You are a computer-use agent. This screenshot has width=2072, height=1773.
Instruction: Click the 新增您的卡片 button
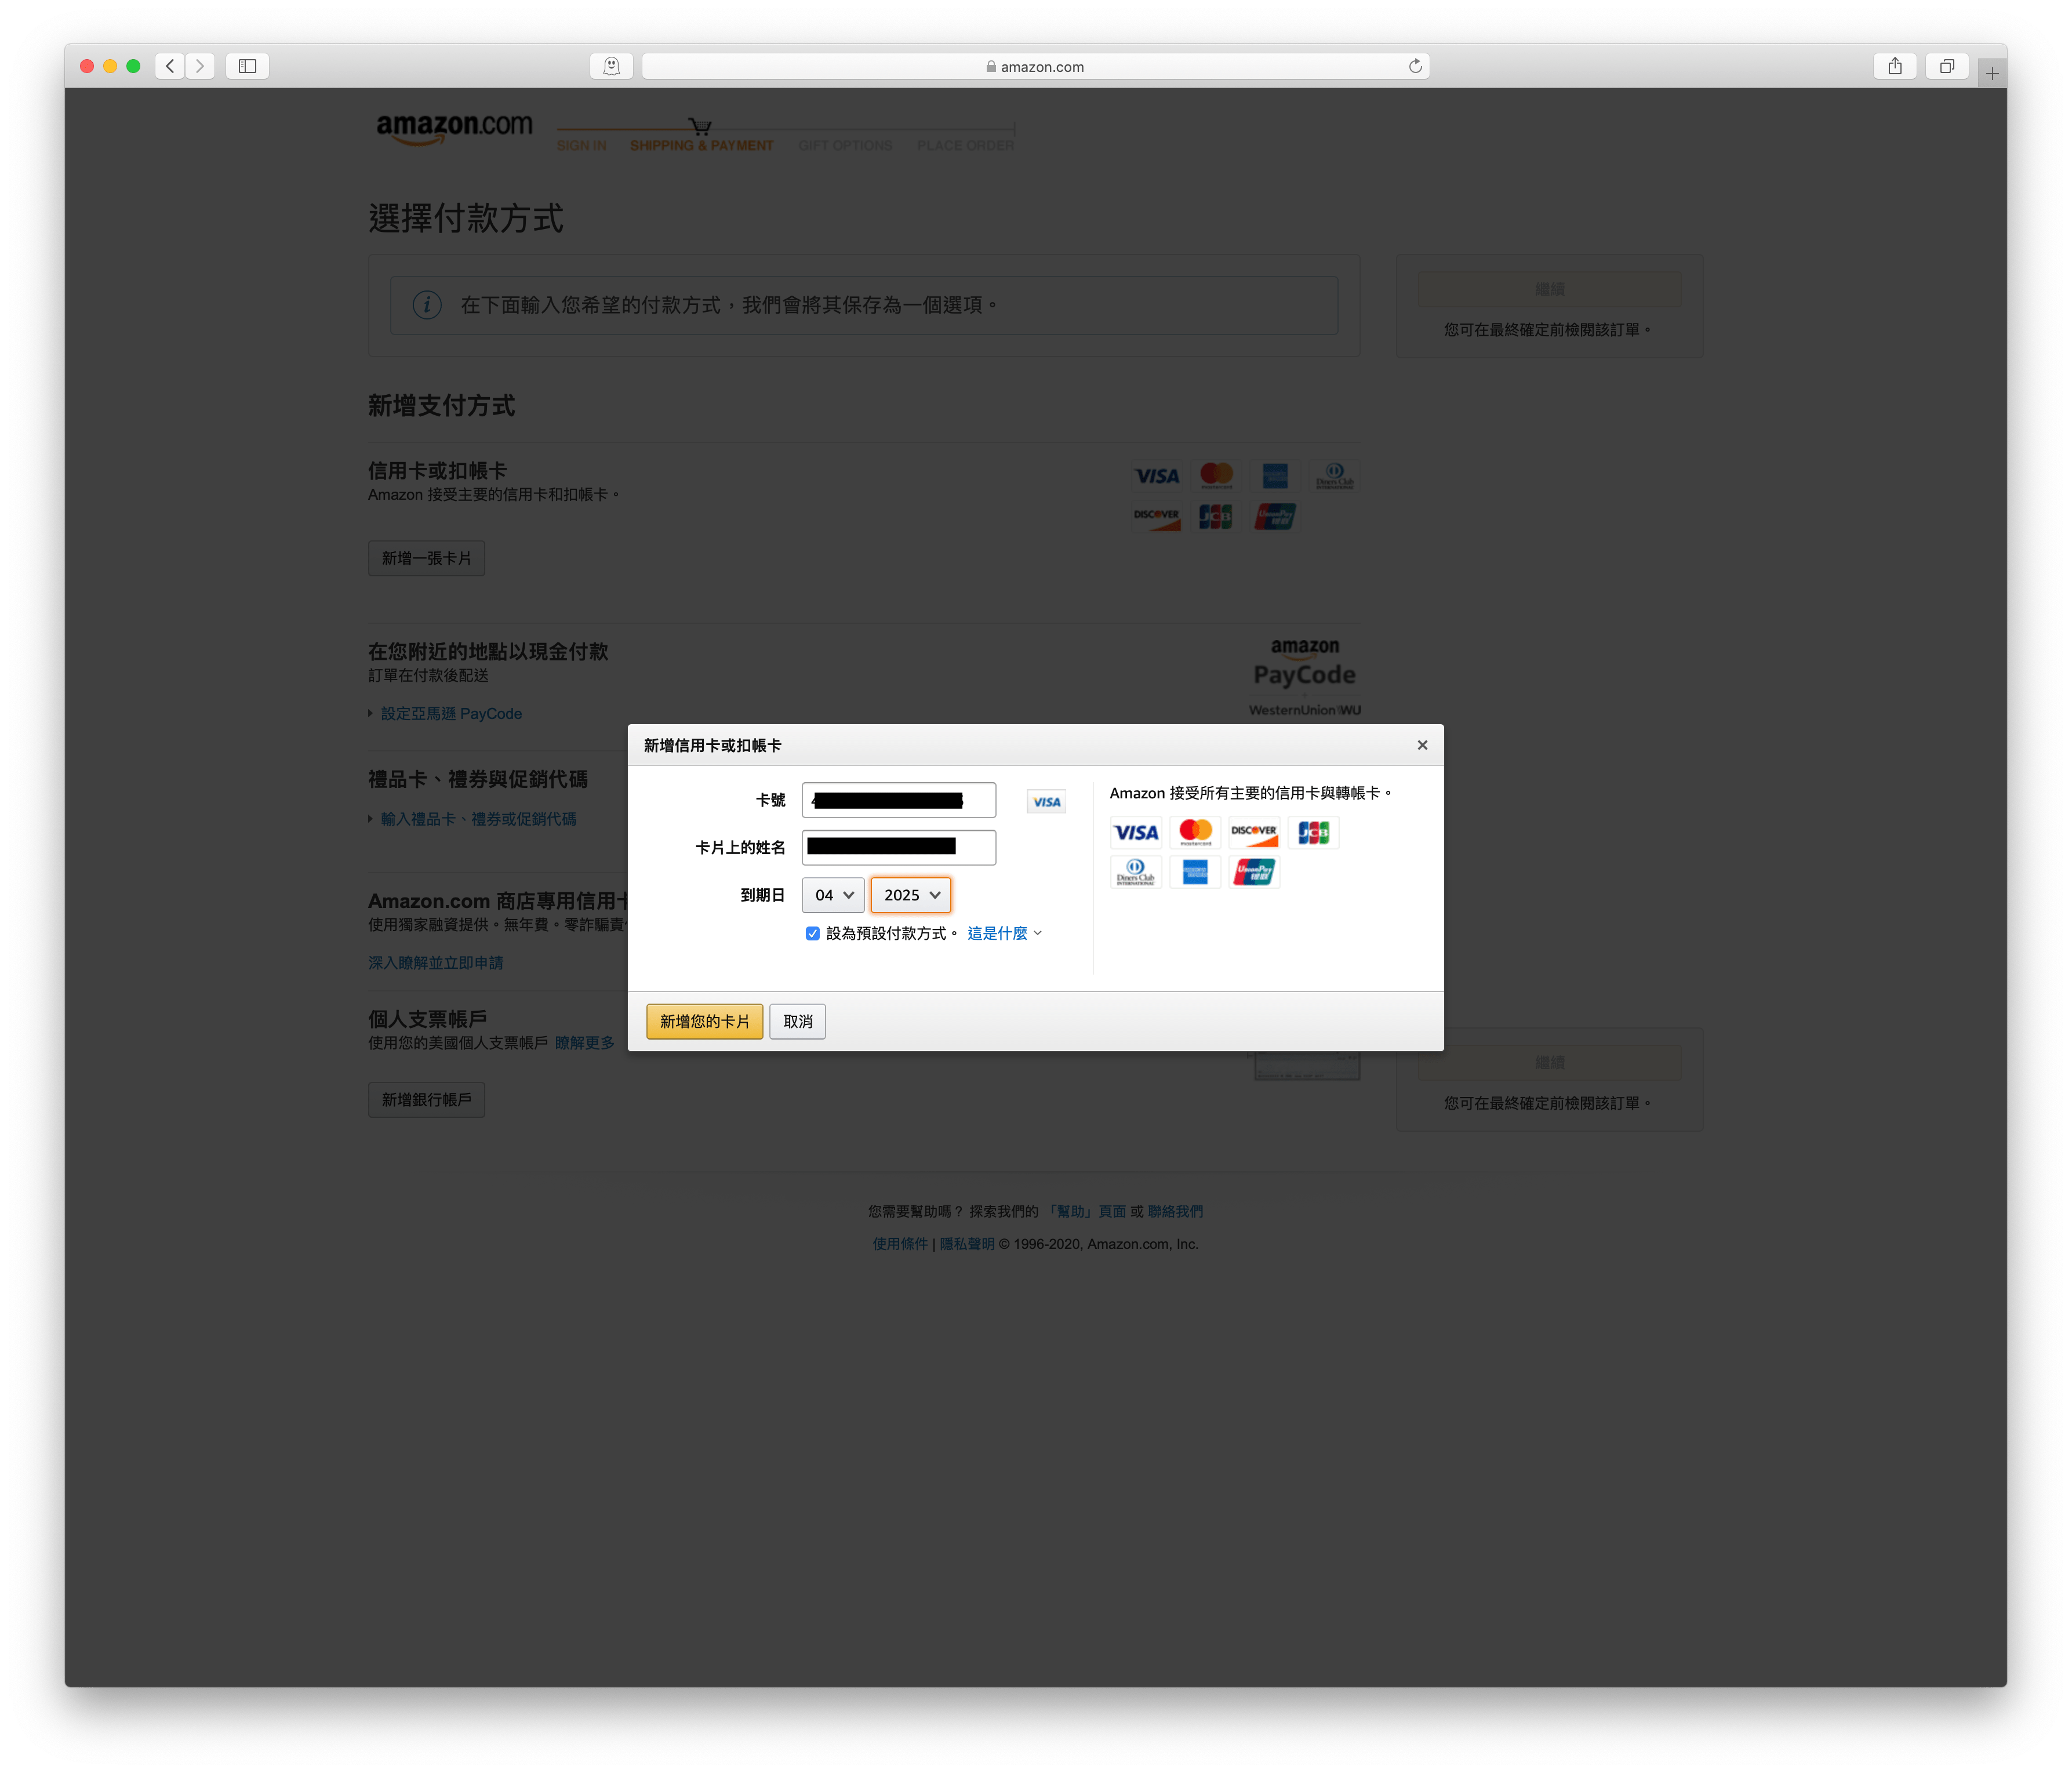click(704, 1021)
